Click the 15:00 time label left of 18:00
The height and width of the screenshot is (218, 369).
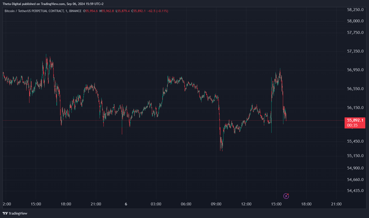[x=36, y=204]
